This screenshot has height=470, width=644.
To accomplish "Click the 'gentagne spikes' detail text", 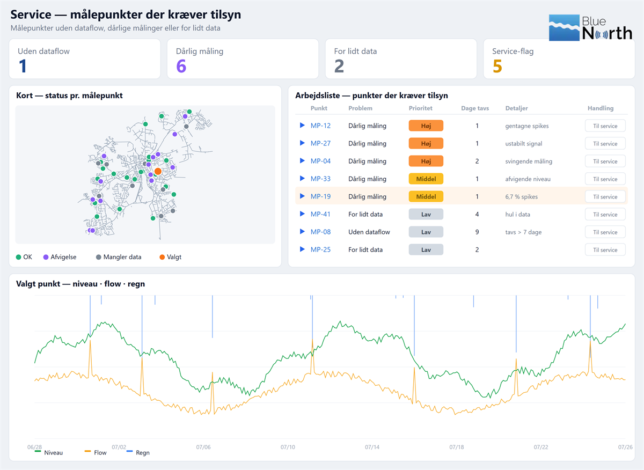I will click(x=527, y=126).
